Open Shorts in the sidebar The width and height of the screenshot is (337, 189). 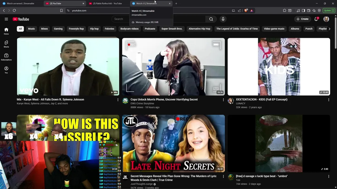coord(6,44)
